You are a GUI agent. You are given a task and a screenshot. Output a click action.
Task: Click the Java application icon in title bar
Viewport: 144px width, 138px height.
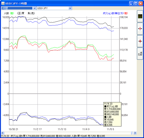(x=3, y=3)
